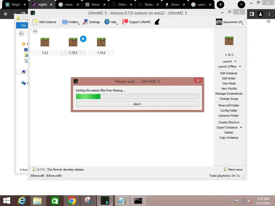Select the 1.5.2 instance icon
The image size is (275, 206).
(45, 42)
